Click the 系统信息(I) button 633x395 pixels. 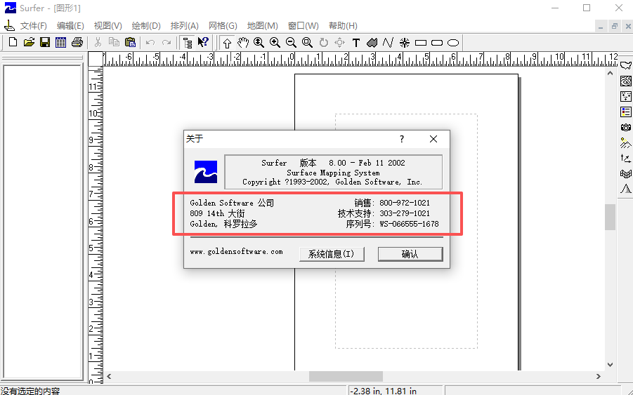pyautogui.click(x=332, y=254)
